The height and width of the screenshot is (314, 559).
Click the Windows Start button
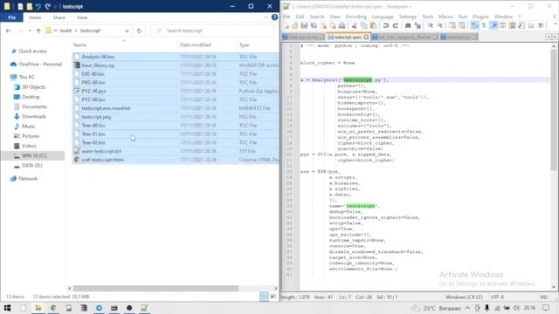point(7,308)
